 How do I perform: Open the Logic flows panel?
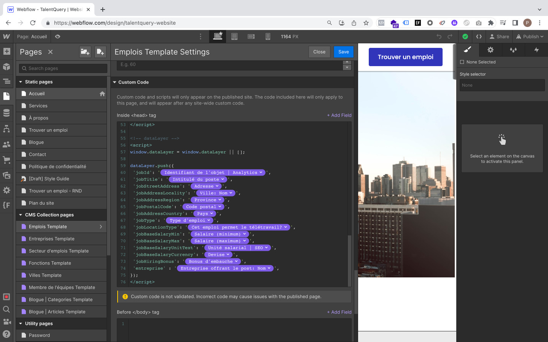(x=6, y=129)
